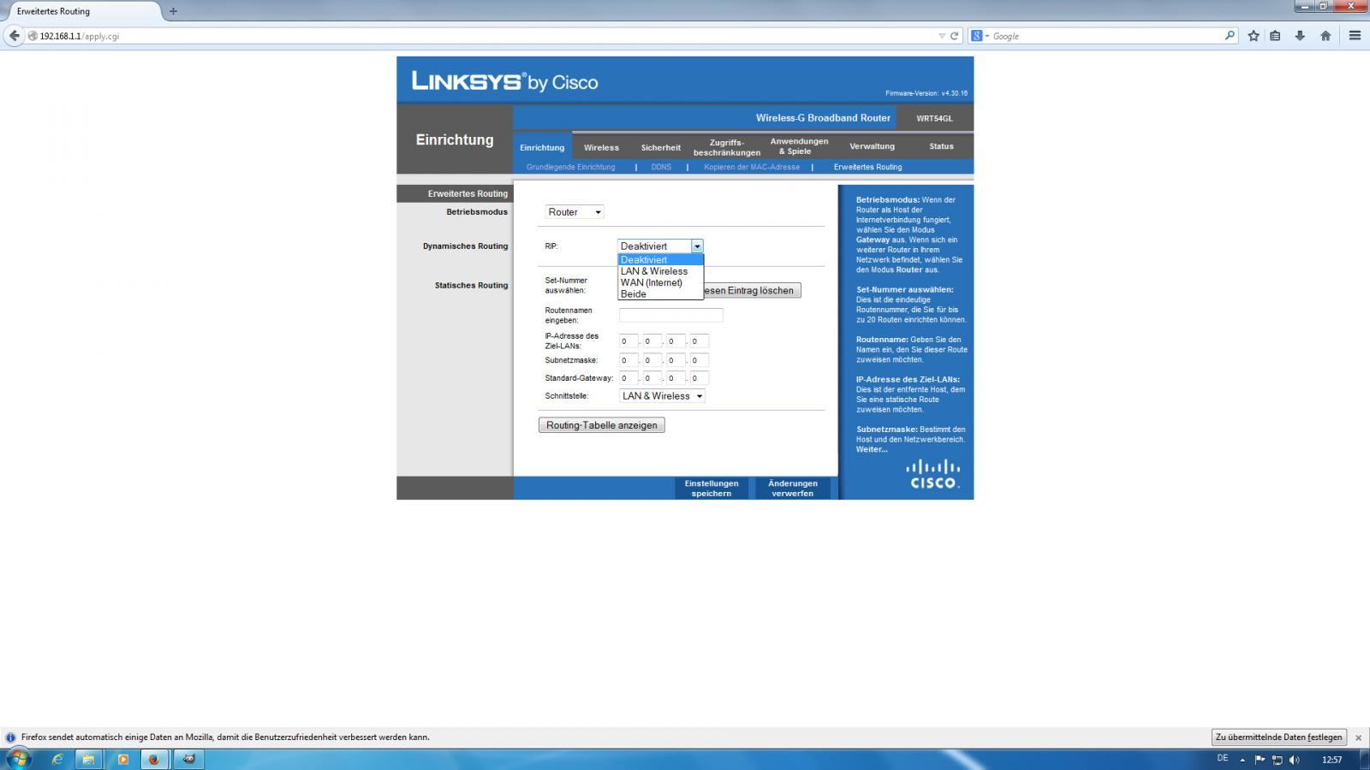Open the last taskbar application icon
The width and height of the screenshot is (1370, 770).
tap(189, 759)
